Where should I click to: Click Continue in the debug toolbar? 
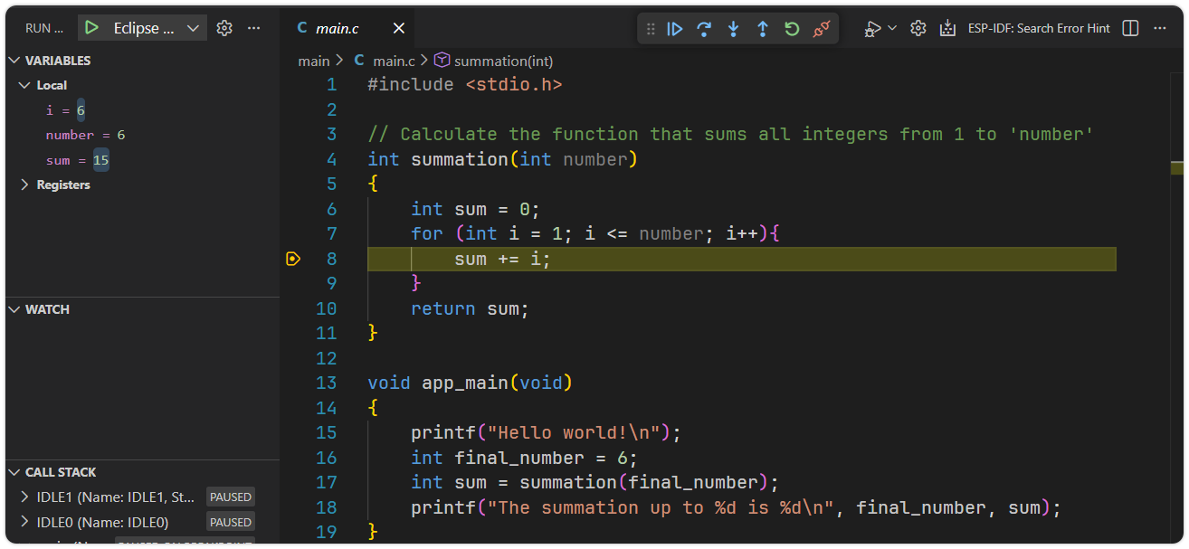(675, 28)
